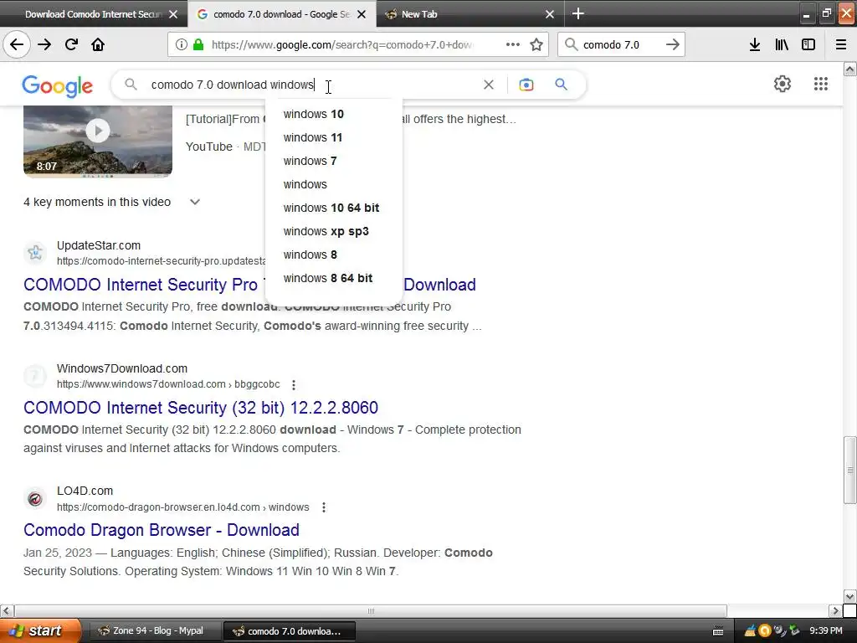857x643 pixels.
Task: Submit browser search box with arrow button
Action: click(672, 44)
